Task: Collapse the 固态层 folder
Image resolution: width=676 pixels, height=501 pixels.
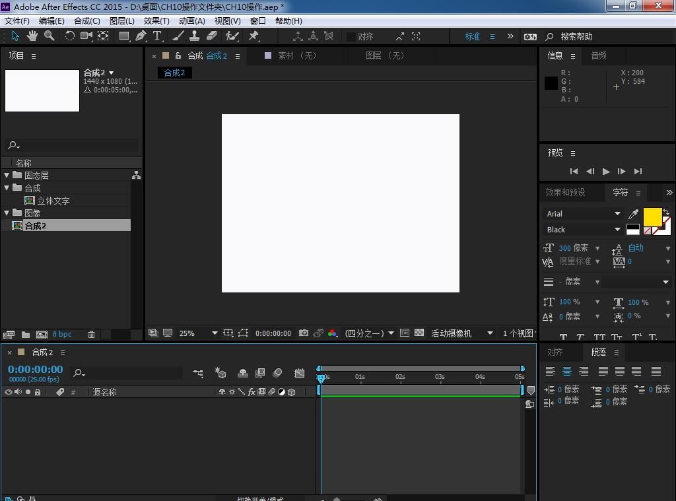Action: click(7, 176)
